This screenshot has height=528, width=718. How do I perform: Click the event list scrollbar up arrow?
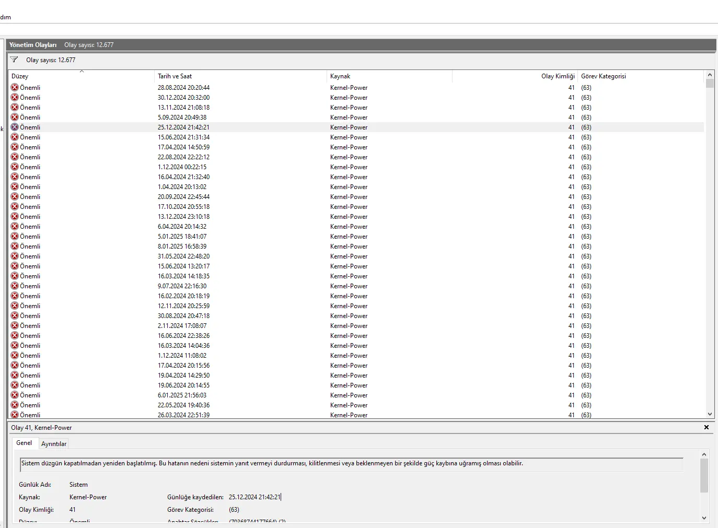click(710, 75)
